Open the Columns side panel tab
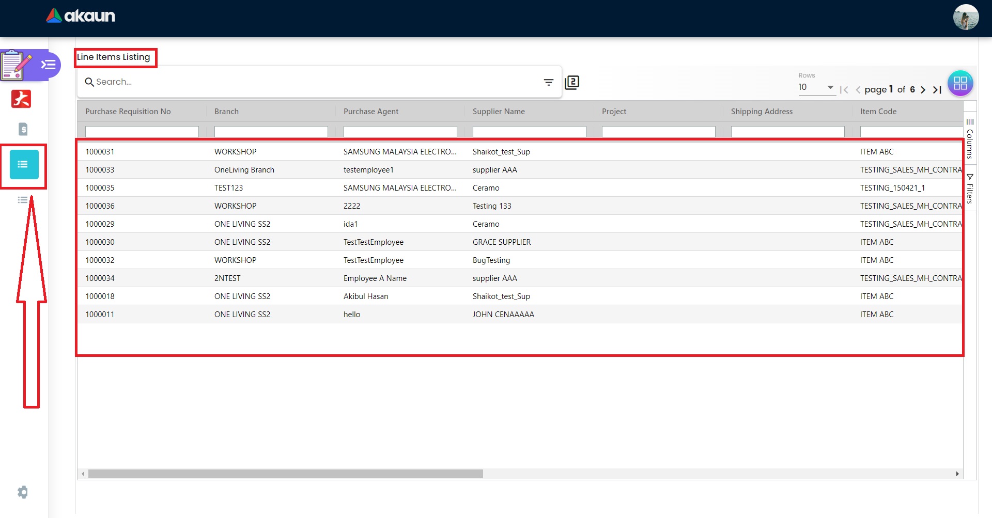Image resolution: width=992 pixels, height=518 pixels. [x=970, y=138]
